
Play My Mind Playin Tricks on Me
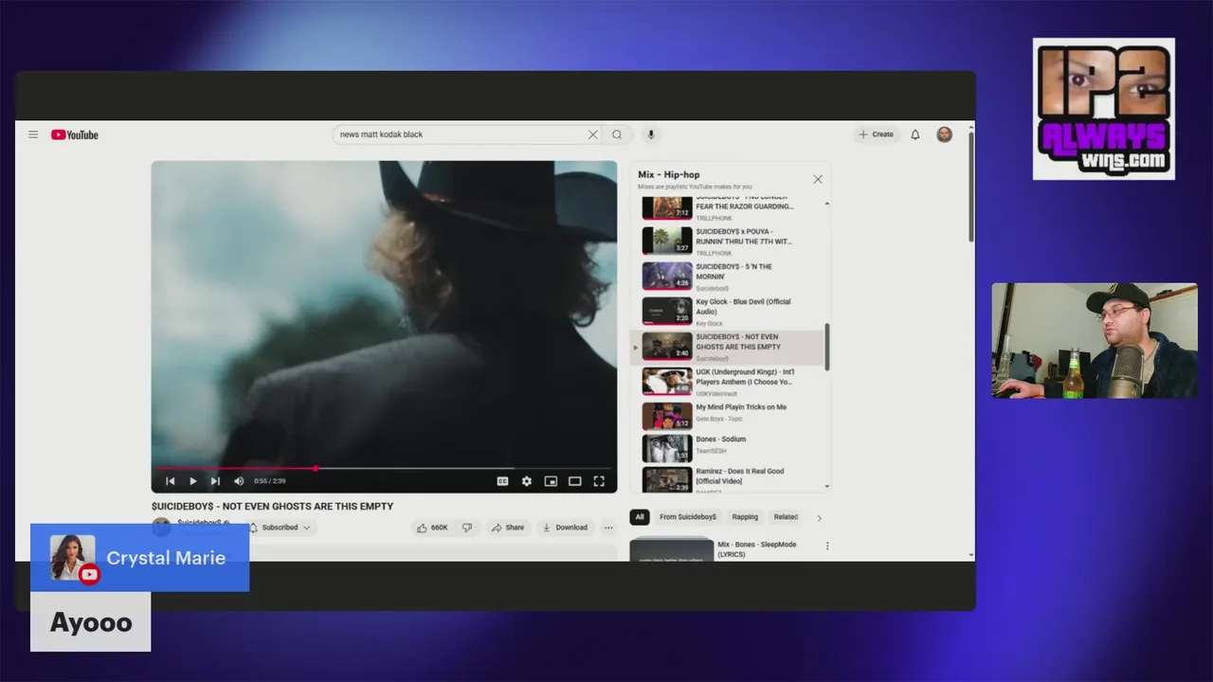(x=730, y=415)
